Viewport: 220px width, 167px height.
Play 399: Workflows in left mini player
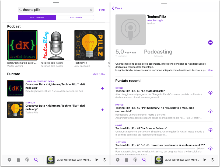[x=97, y=160]
